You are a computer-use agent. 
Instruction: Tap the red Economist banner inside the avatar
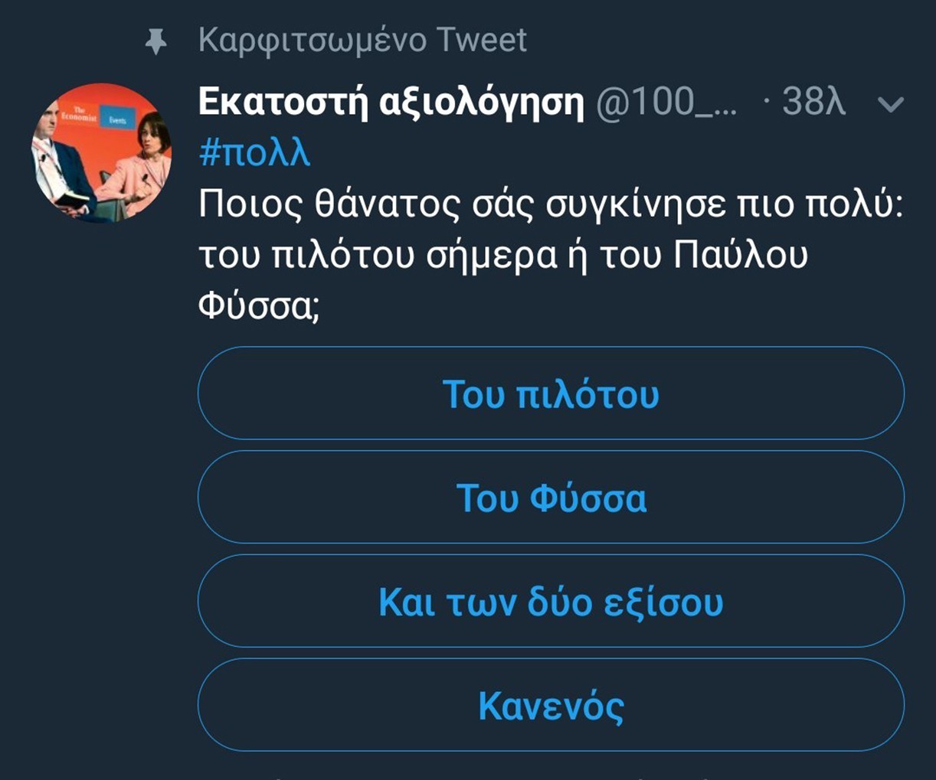[x=92, y=115]
